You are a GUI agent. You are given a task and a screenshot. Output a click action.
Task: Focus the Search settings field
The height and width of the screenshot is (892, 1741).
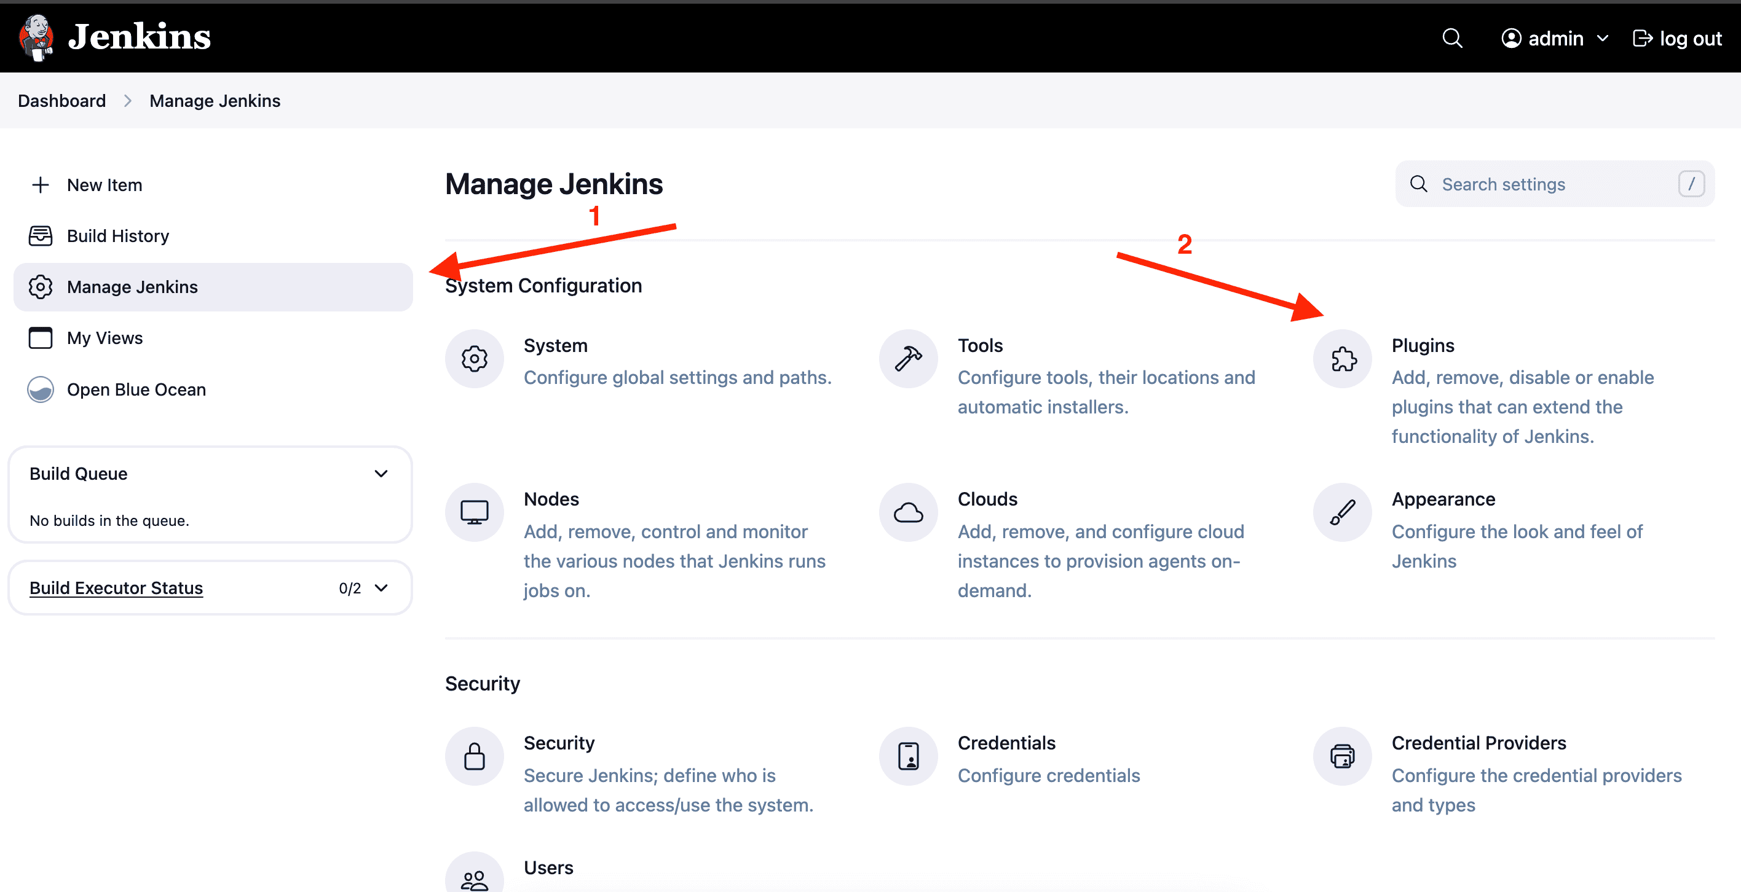[x=1555, y=184]
